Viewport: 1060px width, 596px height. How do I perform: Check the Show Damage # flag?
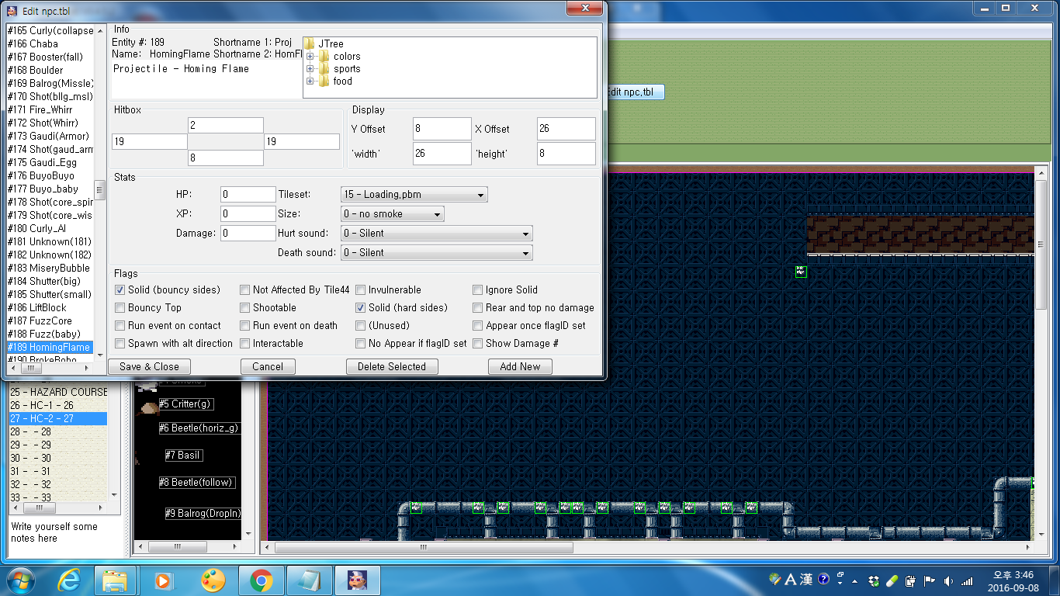click(x=478, y=343)
